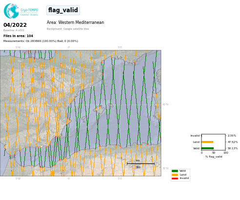Click the Cryo-TEMPO Coastal Oceans text
Screen dimensions: 240x200
pyautogui.click(x=29, y=12)
